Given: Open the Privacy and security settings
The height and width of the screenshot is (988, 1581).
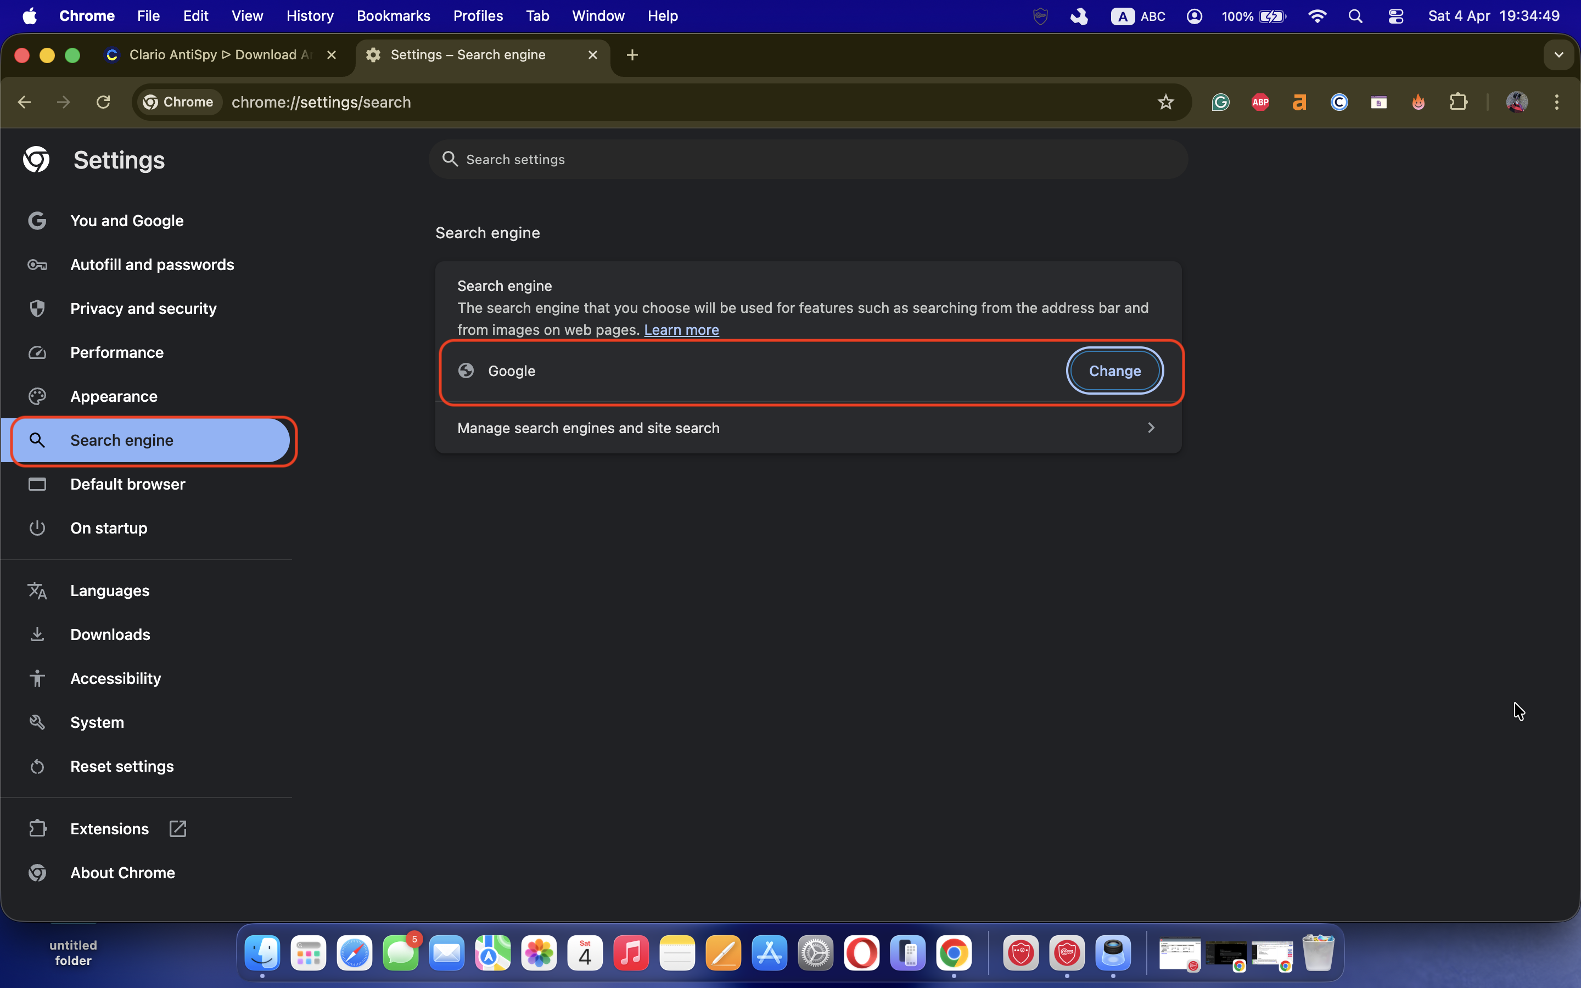Looking at the screenshot, I should coord(143,308).
